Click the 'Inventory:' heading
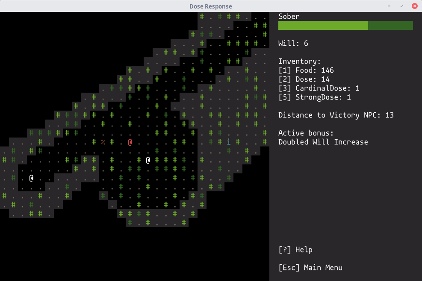422x281 pixels. [x=300, y=61]
